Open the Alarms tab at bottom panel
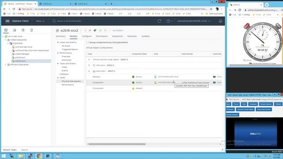Viewport: 283px width, 159px height. (25, 150)
